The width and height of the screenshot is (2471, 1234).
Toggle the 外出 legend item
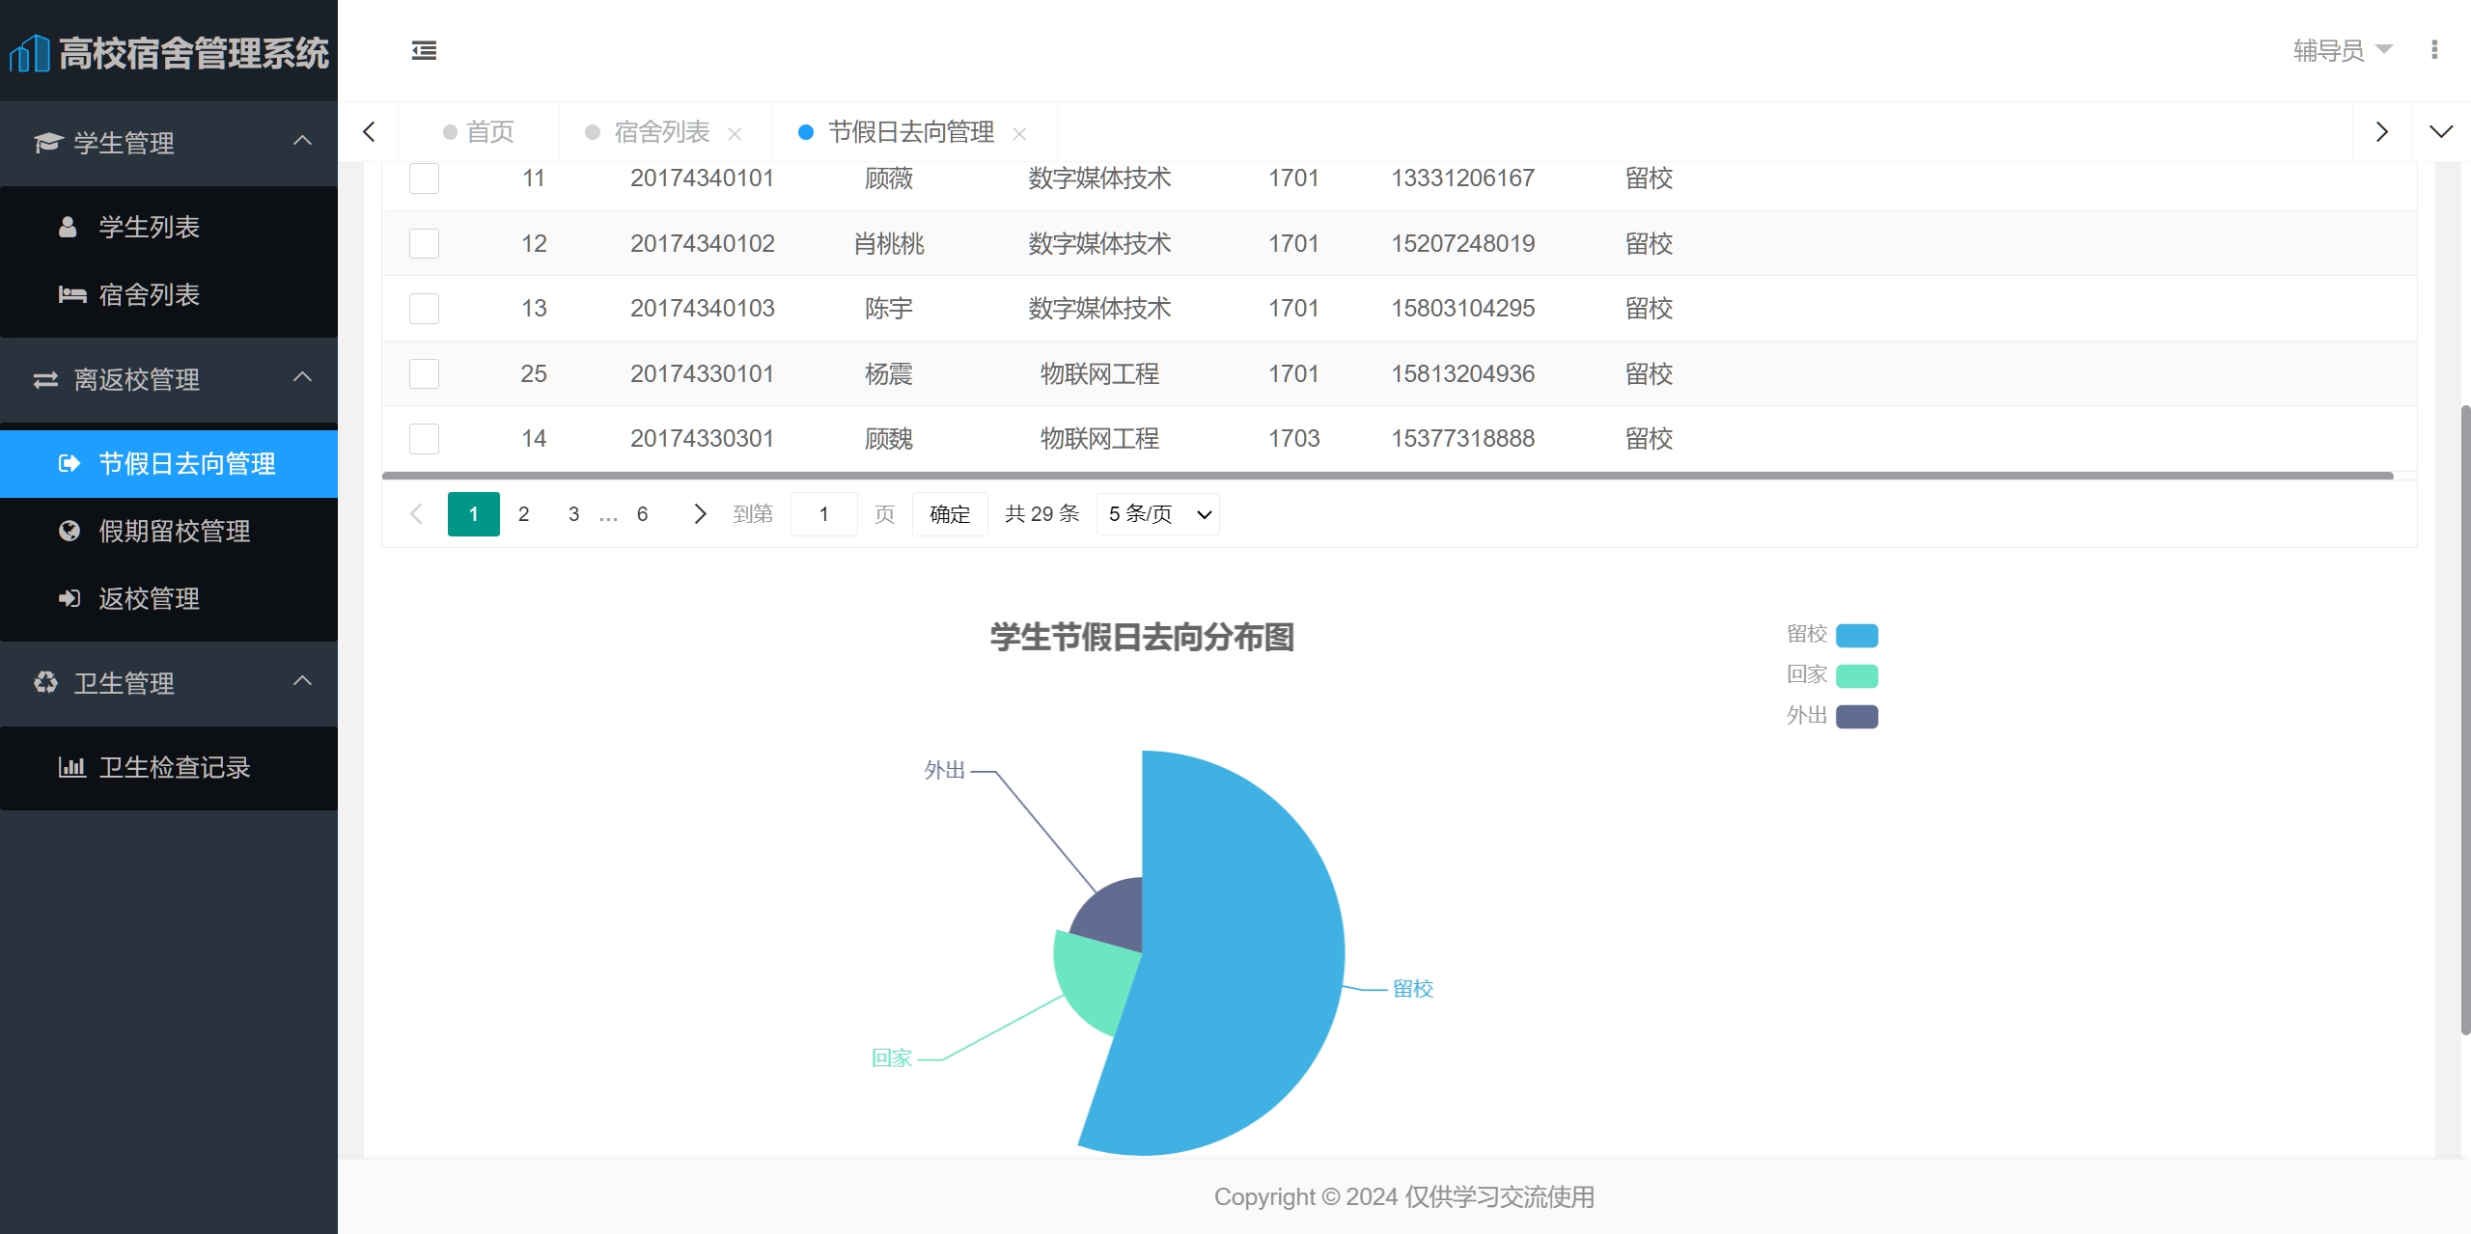[1832, 716]
